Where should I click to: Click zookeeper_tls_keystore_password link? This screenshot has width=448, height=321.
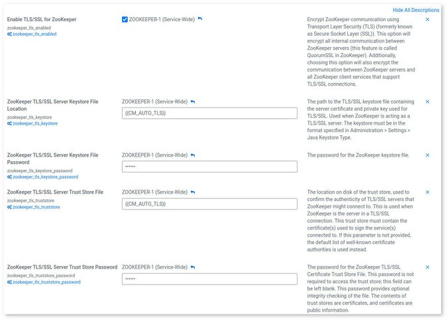click(45, 177)
